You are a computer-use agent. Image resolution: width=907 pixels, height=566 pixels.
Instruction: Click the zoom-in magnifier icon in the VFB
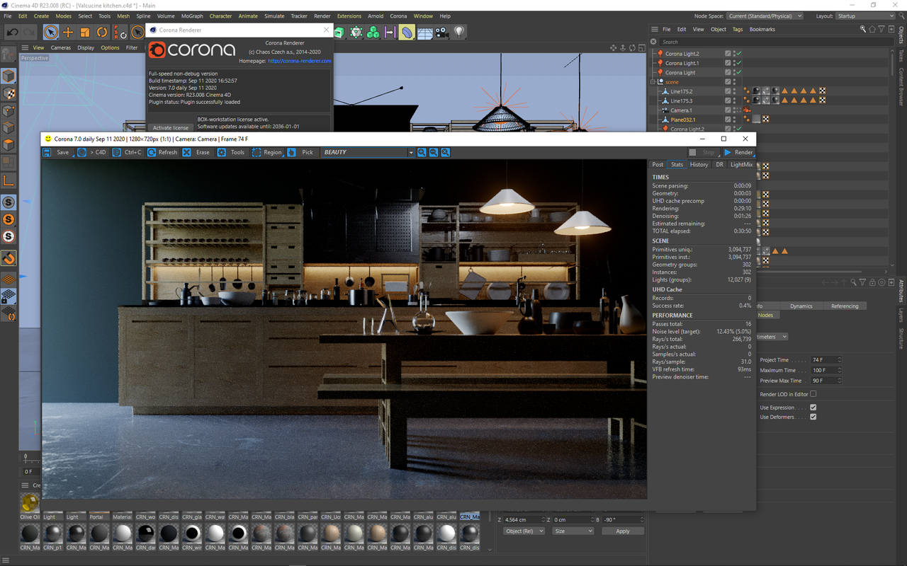point(422,152)
